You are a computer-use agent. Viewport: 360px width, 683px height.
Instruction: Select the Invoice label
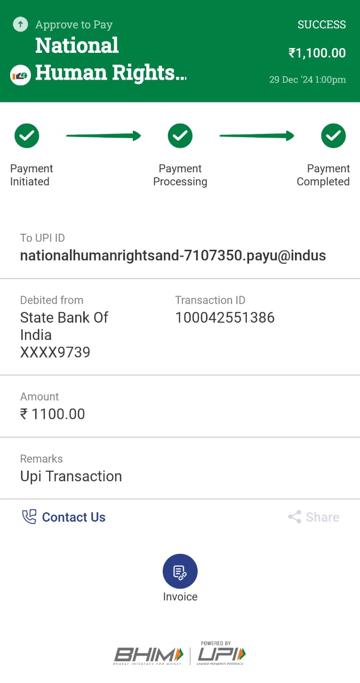click(180, 597)
